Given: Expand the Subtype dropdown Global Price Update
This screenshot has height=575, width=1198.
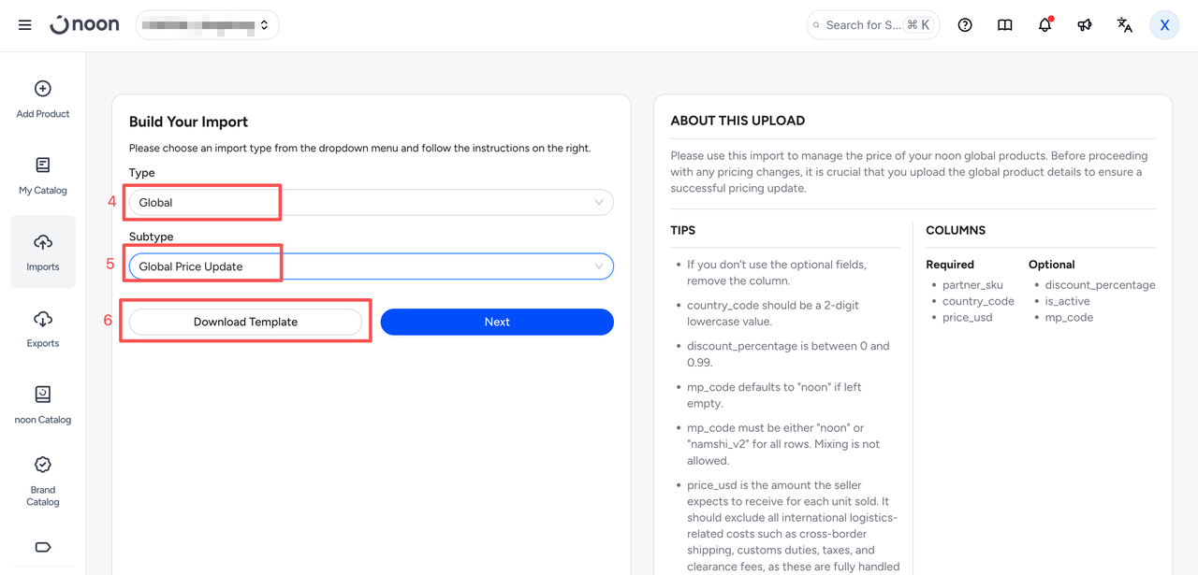Looking at the screenshot, I should point(372,266).
